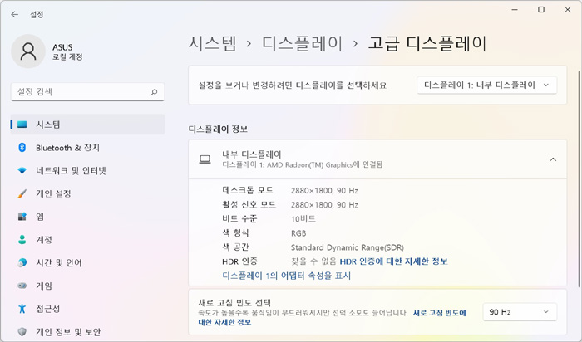Open the 90 Hz refresh rate dropdown

(520, 312)
